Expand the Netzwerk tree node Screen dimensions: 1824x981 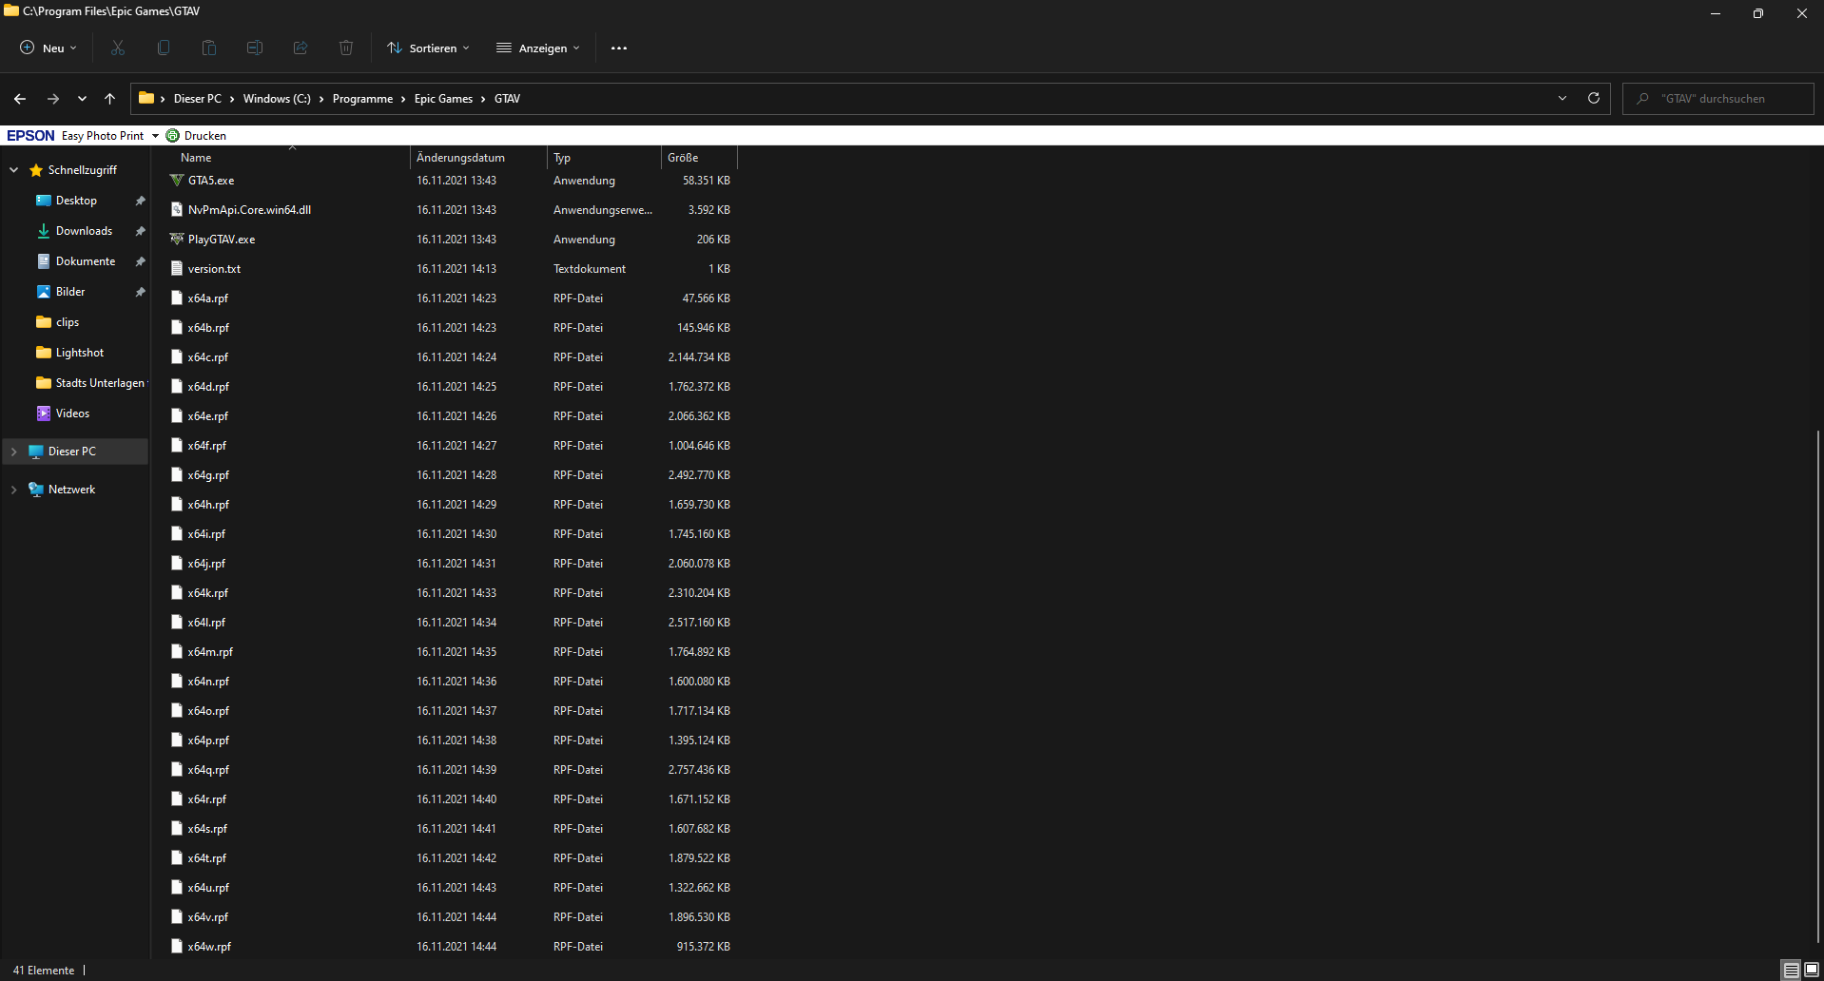coord(14,490)
